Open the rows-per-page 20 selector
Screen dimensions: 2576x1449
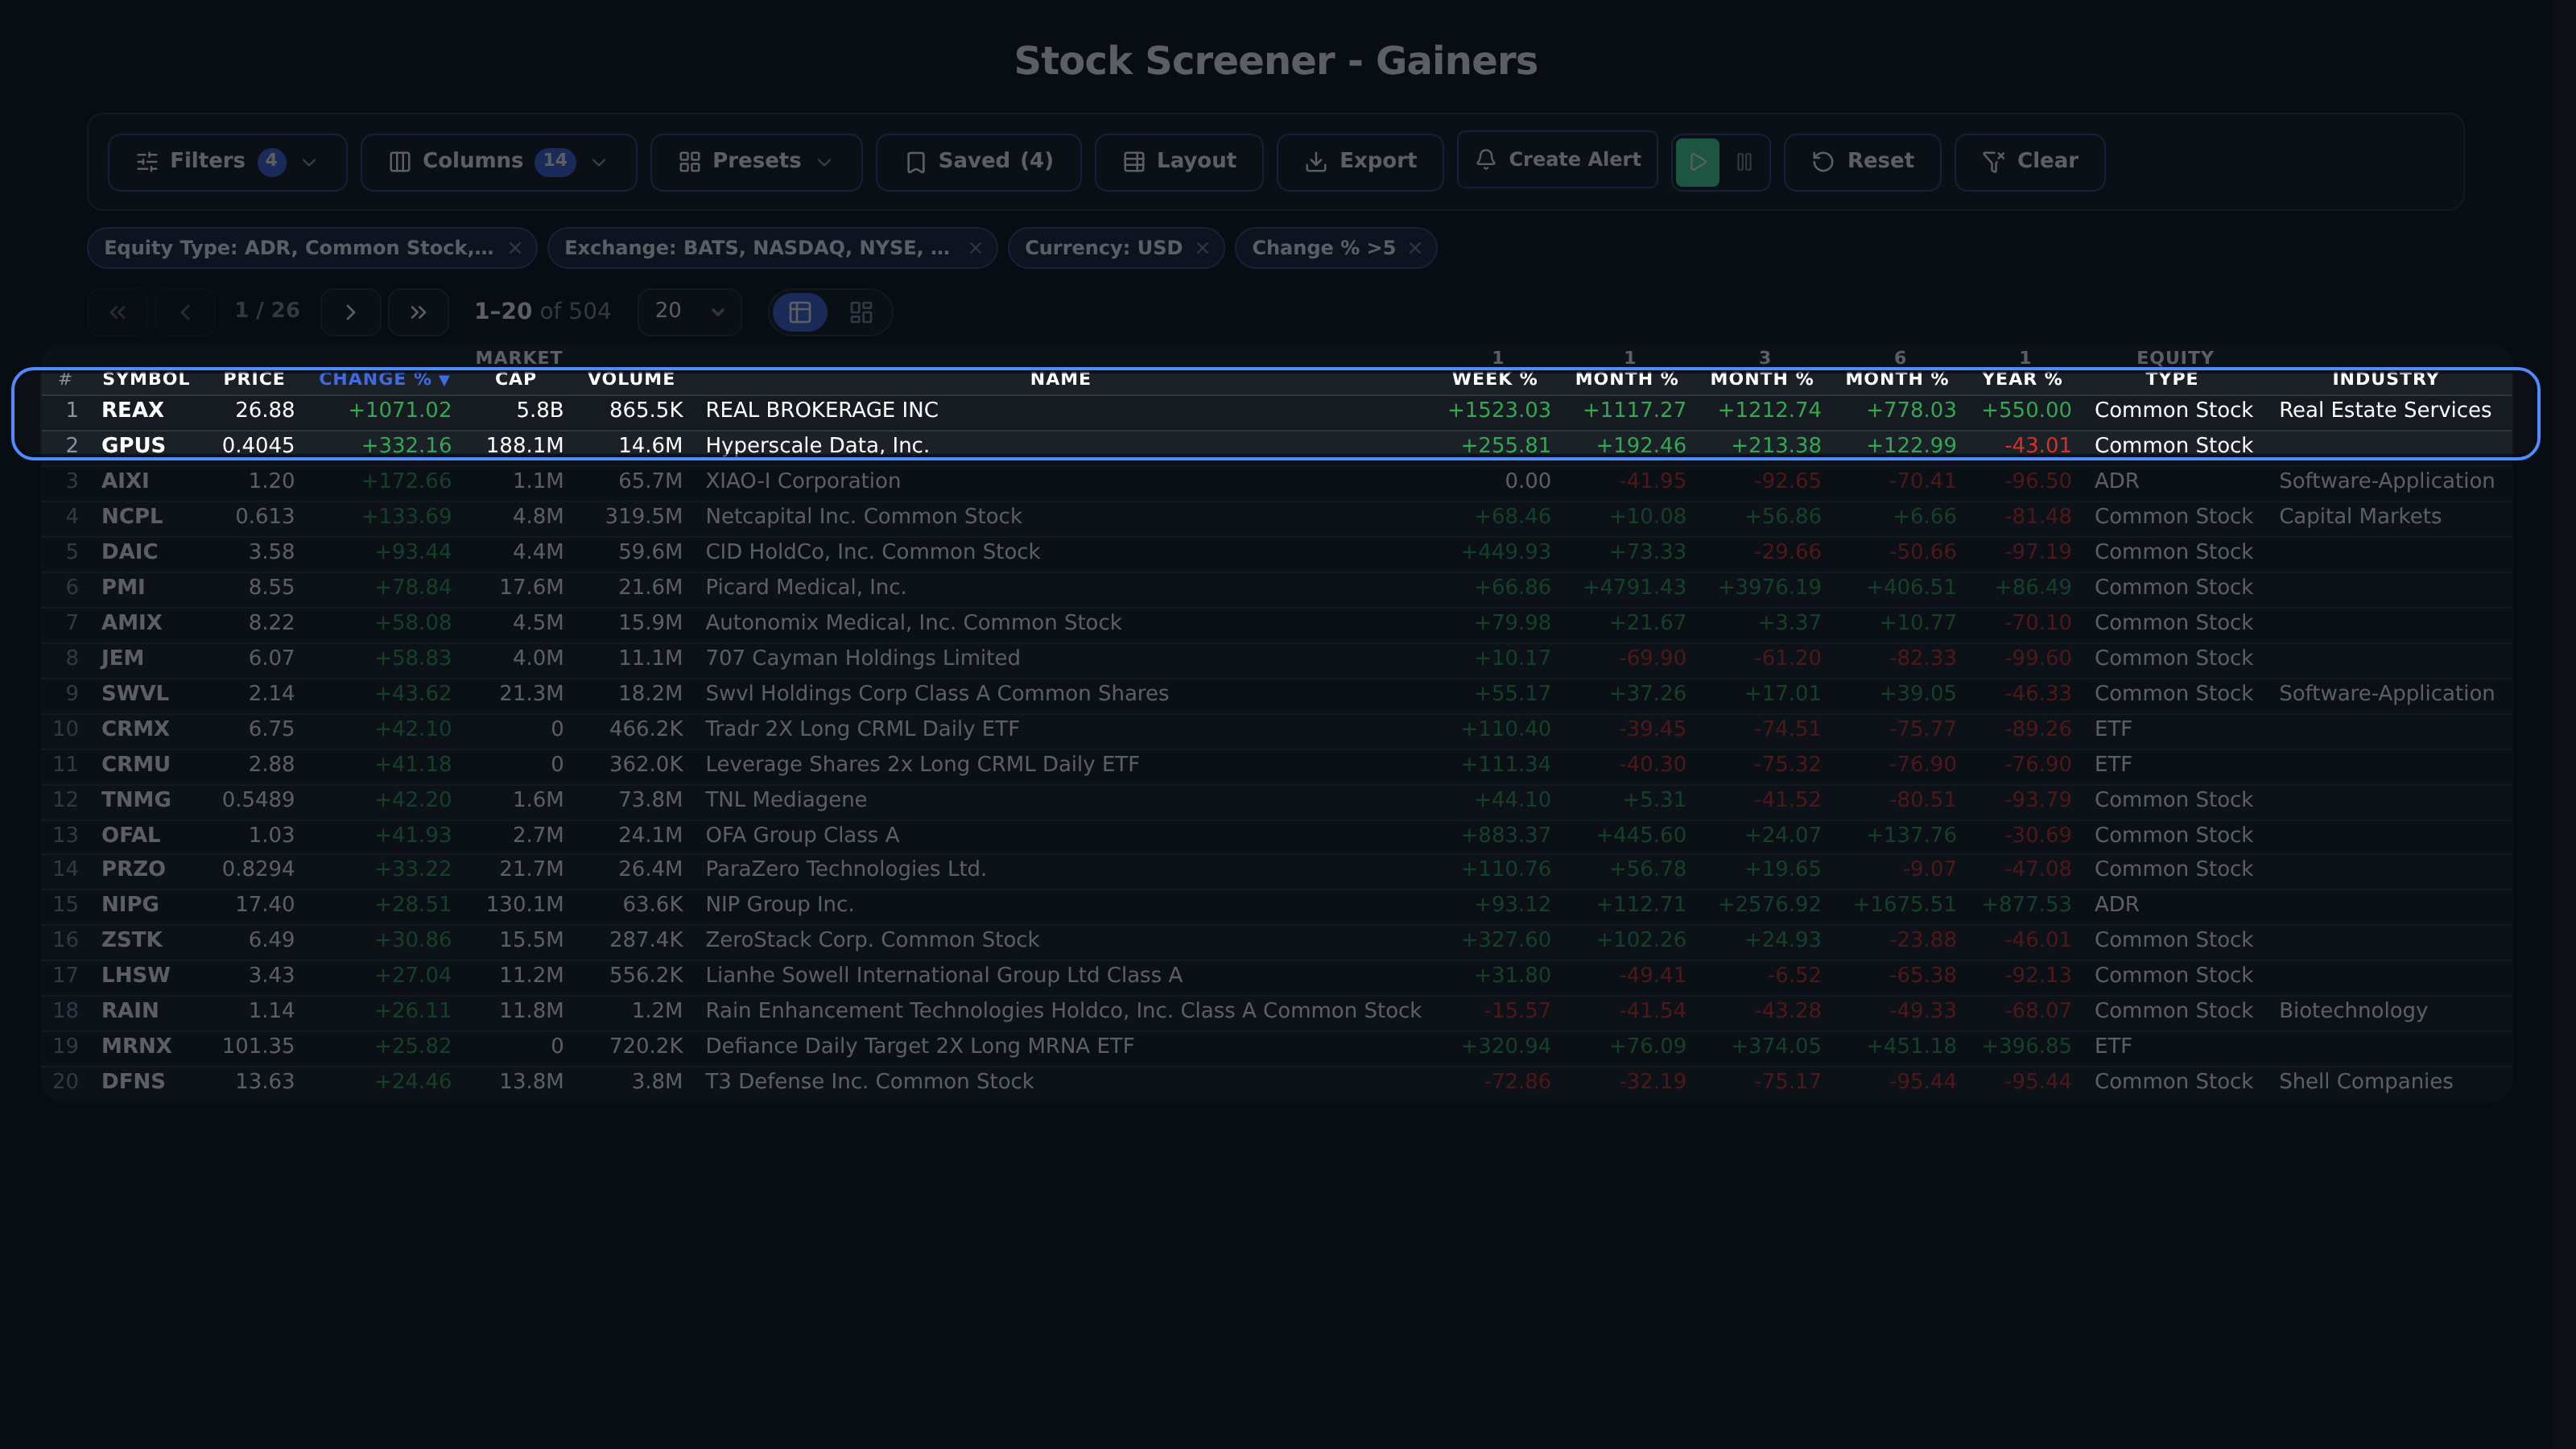pos(689,311)
